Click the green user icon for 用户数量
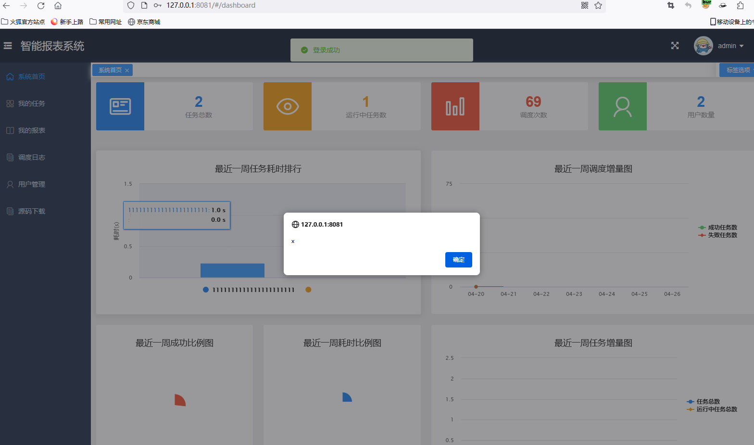This screenshot has height=445, width=754. (623, 106)
